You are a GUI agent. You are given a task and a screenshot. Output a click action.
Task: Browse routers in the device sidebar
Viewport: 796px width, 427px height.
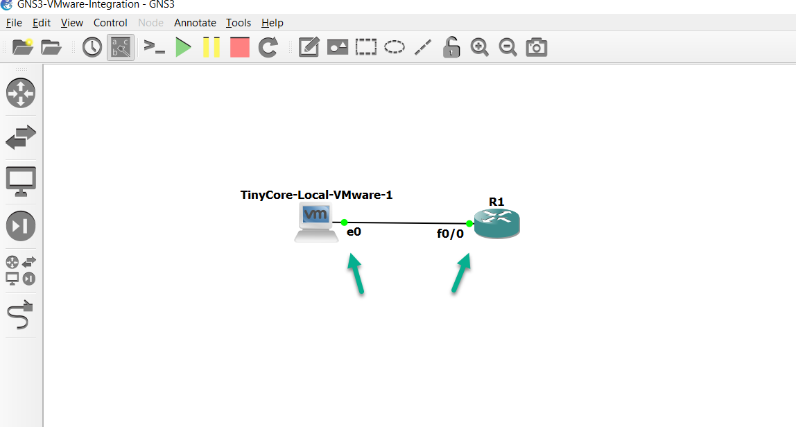(21, 93)
